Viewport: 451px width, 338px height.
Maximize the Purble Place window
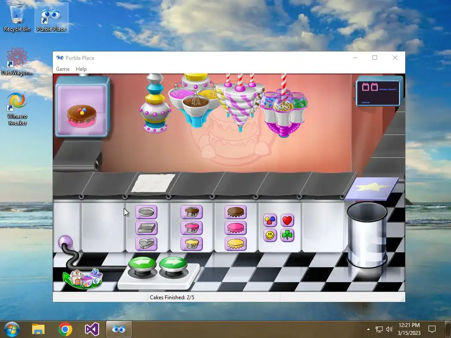pos(375,58)
